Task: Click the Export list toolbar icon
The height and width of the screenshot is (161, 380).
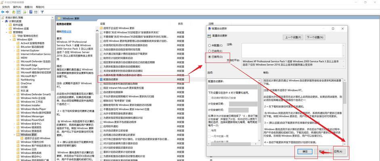Action: click(25, 12)
